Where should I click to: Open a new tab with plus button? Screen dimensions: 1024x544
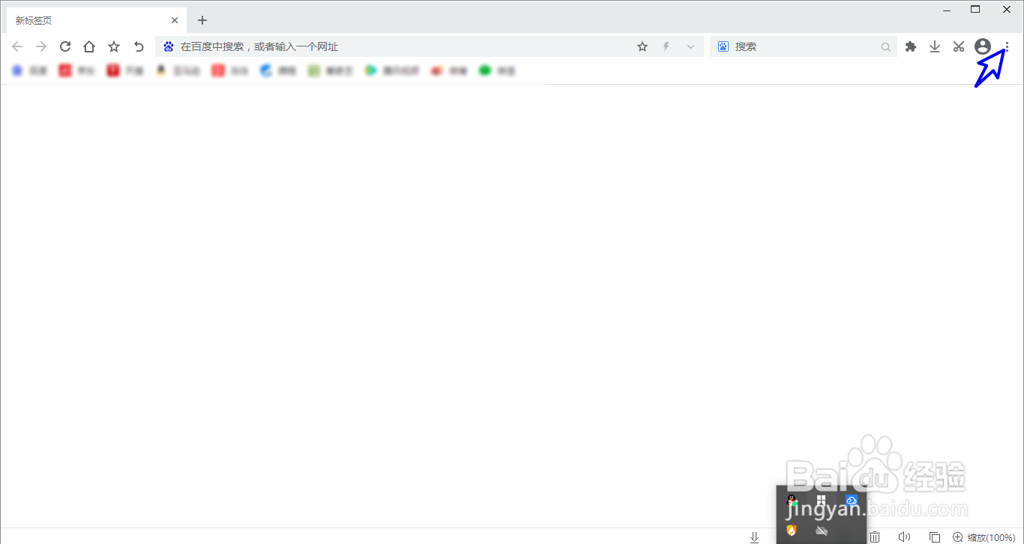point(202,20)
